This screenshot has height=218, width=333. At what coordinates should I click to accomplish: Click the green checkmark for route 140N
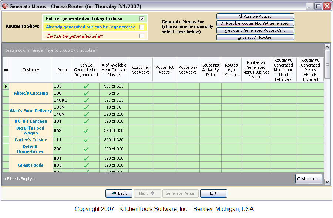(86, 114)
